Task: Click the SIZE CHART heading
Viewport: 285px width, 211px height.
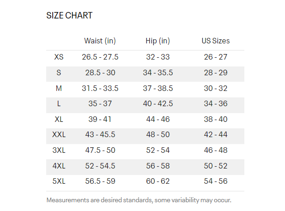Action: coord(69,16)
